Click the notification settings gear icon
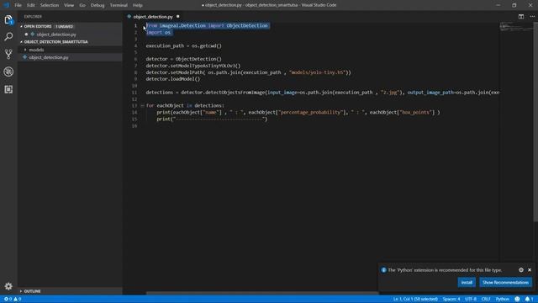The width and height of the screenshot is (538, 303). tap(521, 270)
